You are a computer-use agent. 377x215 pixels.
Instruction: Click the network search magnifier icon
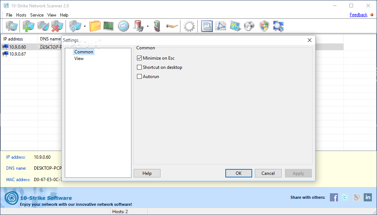click(278, 26)
